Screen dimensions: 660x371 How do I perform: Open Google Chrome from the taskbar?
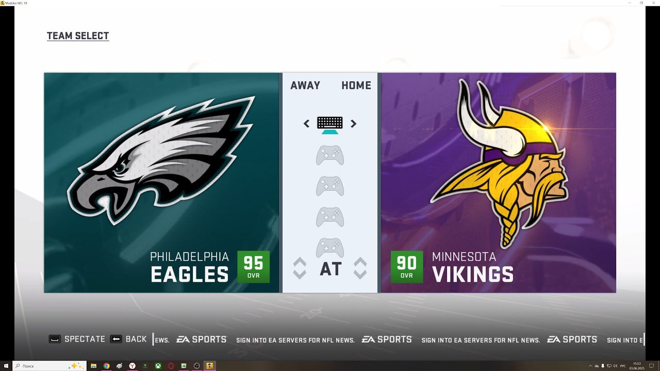point(107,366)
